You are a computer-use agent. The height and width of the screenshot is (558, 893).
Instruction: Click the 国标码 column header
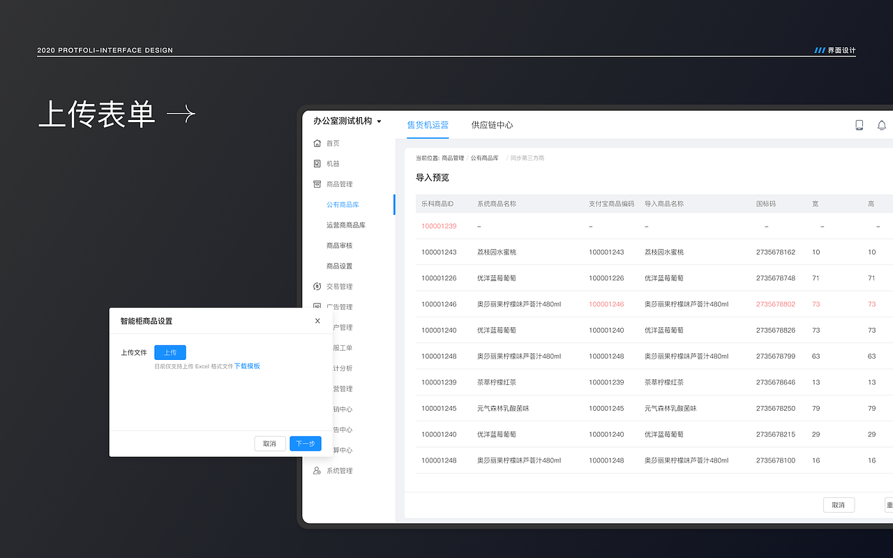point(766,204)
